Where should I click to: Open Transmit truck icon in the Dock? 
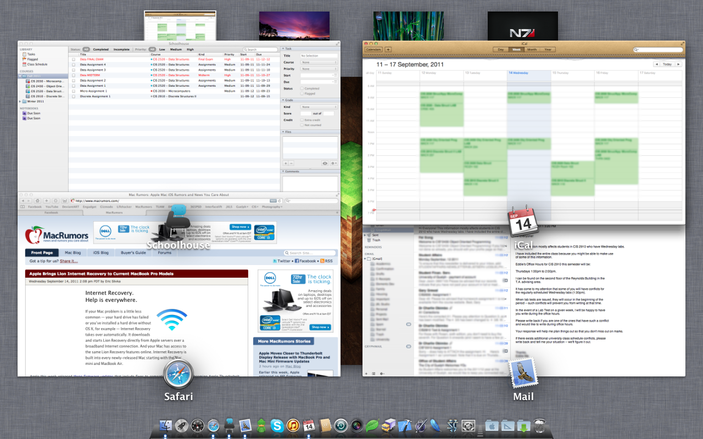tap(389, 425)
